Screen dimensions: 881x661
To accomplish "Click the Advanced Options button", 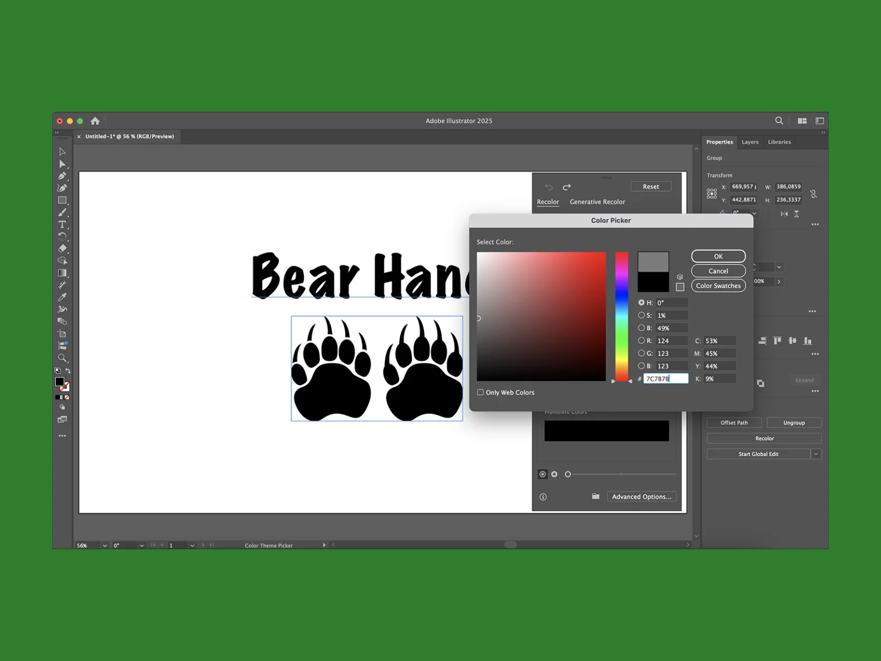I will (641, 496).
